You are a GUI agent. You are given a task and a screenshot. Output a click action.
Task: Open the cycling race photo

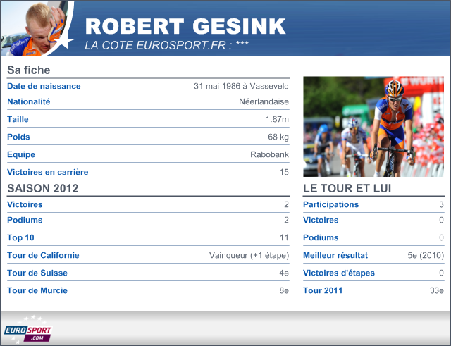[373, 127]
